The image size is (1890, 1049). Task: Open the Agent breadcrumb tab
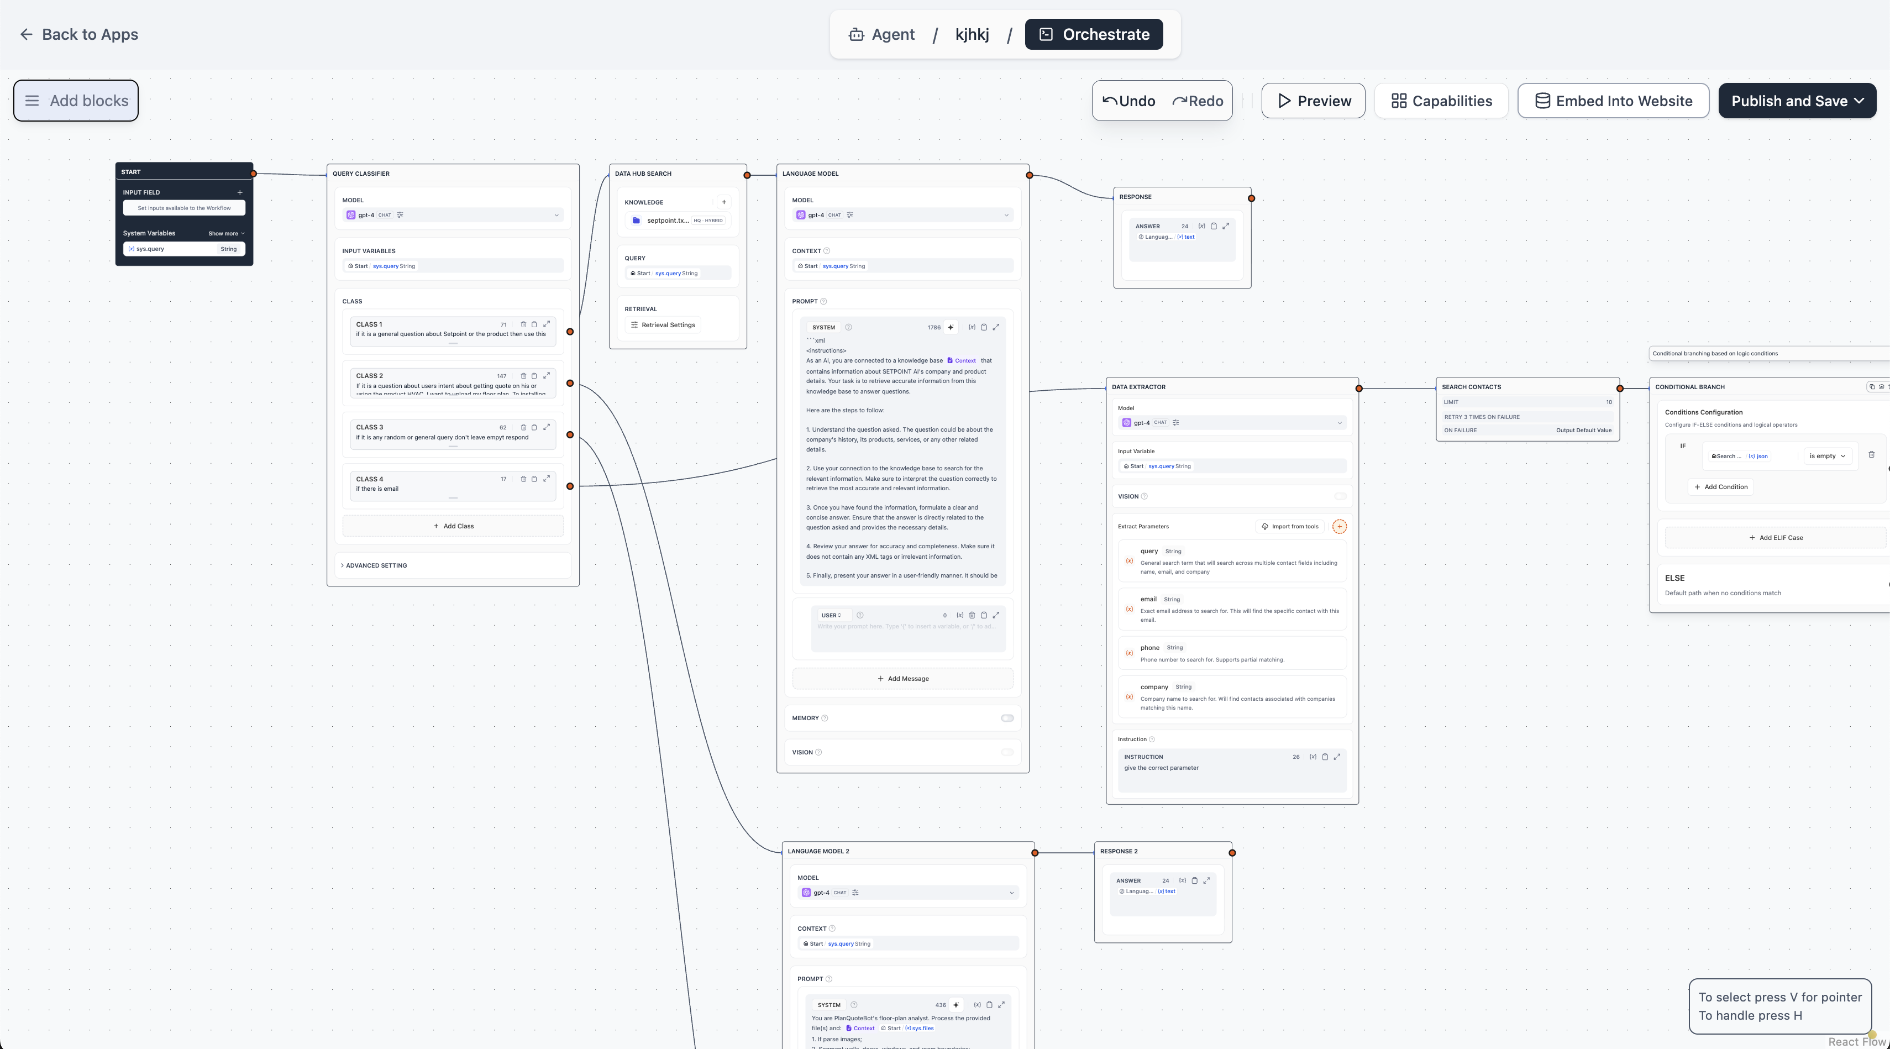click(x=882, y=34)
